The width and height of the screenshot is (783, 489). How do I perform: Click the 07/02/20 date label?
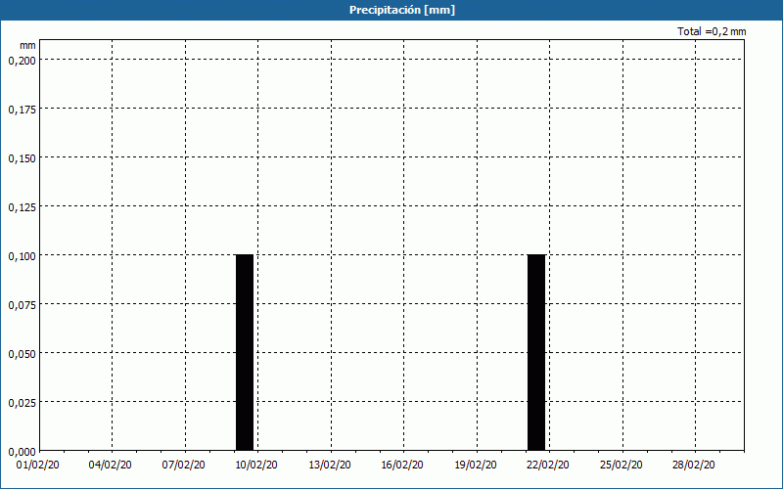(x=183, y=466)
